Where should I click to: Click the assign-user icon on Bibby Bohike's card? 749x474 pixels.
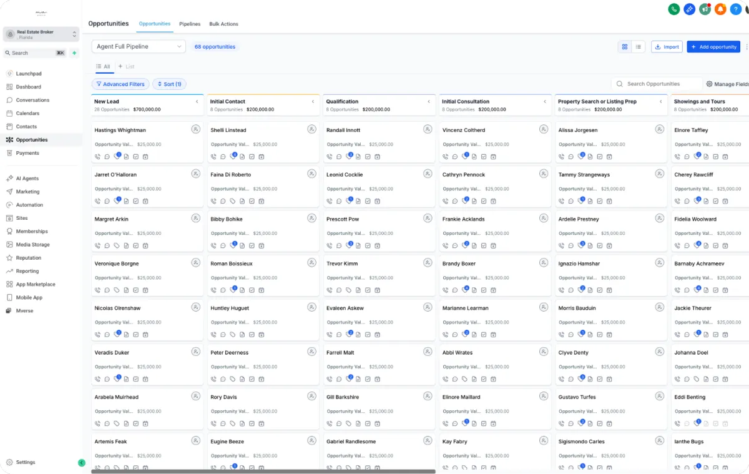point(311,218)
